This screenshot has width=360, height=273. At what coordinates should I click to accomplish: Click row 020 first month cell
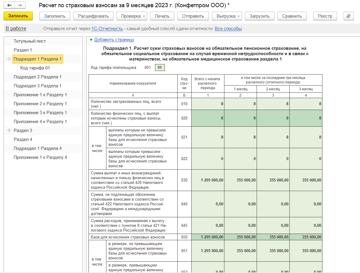click(240, 118)
